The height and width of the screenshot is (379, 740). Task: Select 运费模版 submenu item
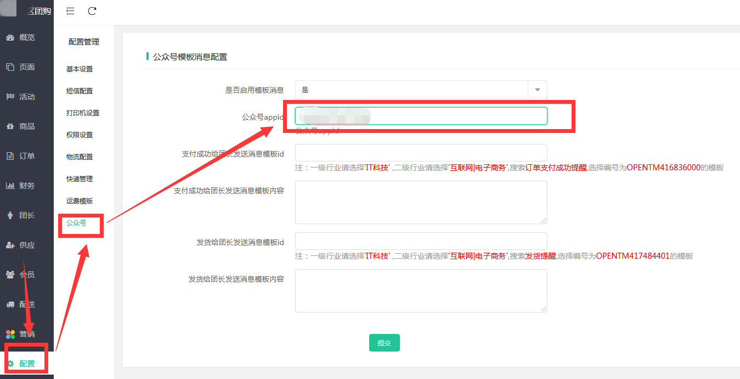click(x=80, y=201)
